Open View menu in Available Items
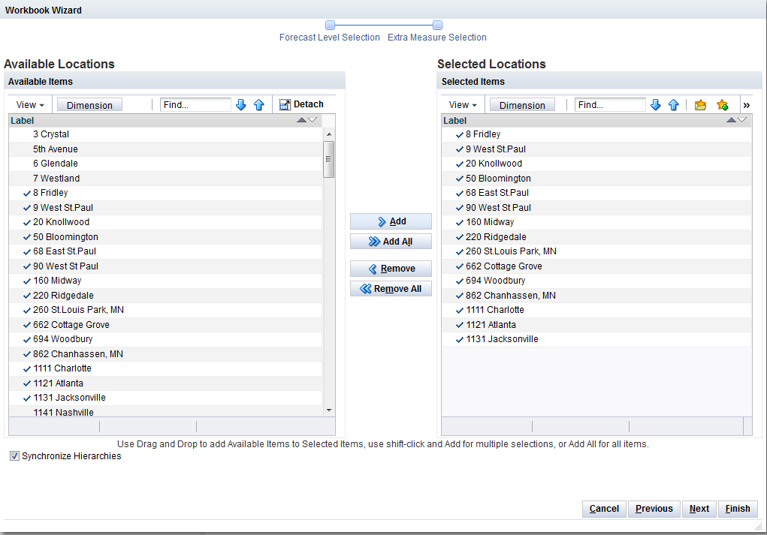Screen dimensions: 767x535 click(30, 105)
